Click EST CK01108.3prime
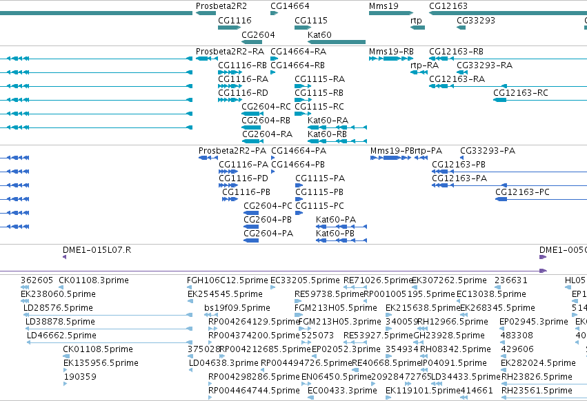 point(94,280)
